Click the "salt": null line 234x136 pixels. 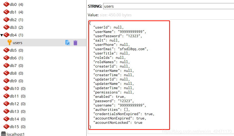point(107,40)
